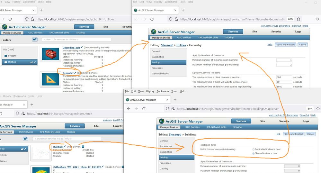
Task: Open the Sharing tab in the Utilities window
Action: (80, 33)
